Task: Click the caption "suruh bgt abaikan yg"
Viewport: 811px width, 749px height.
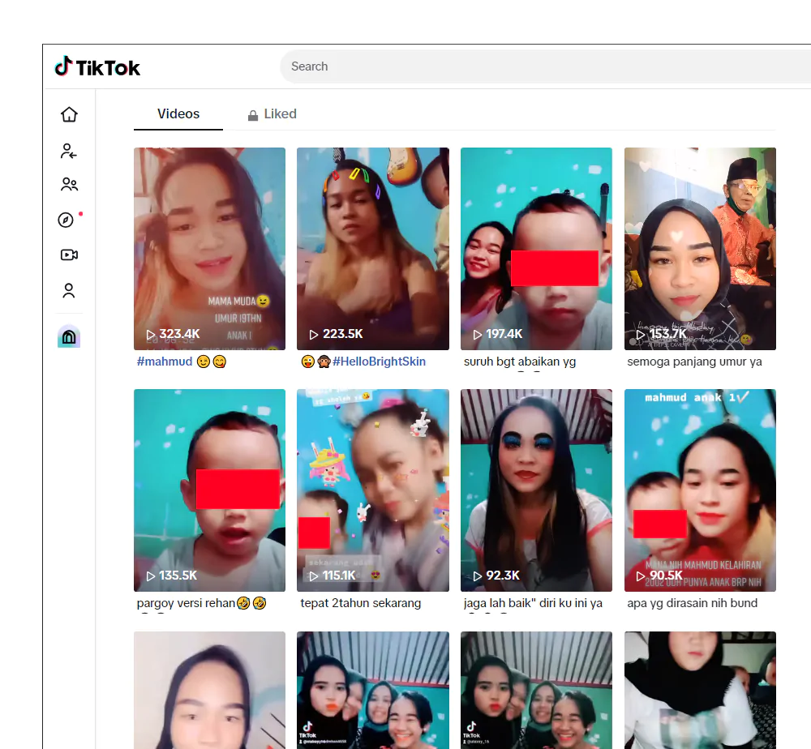Action: pyautogui.click(x=520, y=362)
